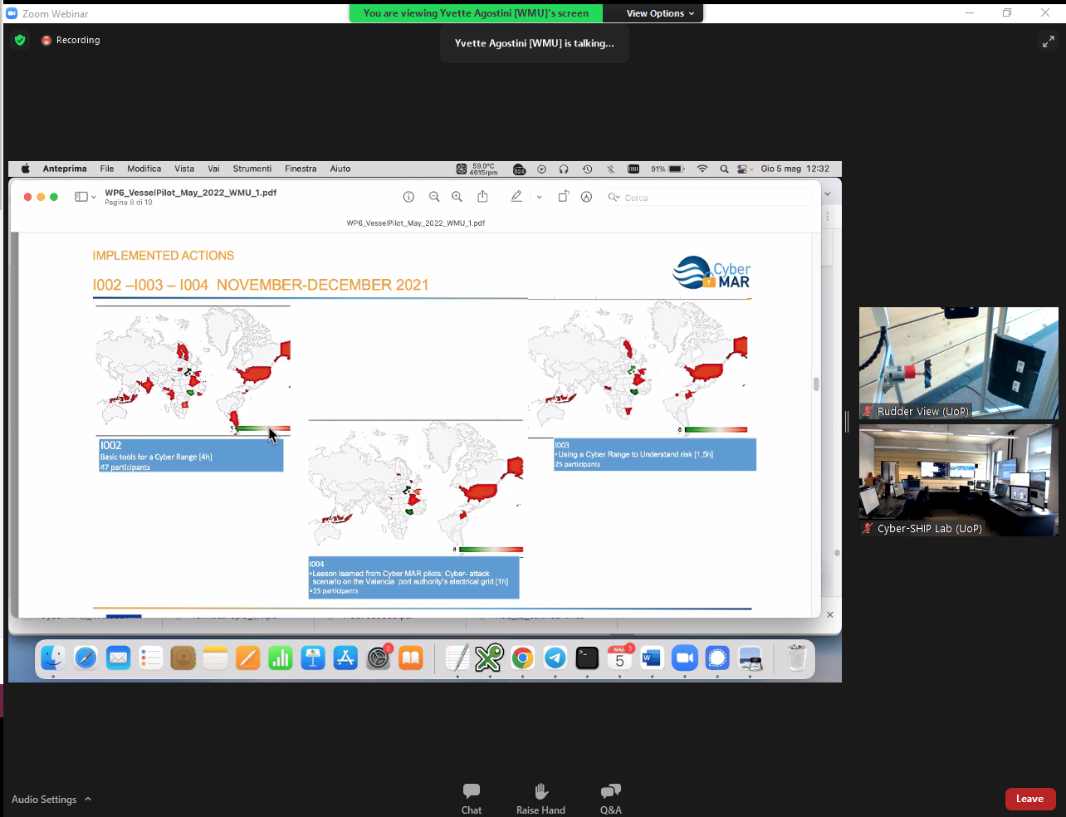Open the Strumenti menu
The width and height of the screenshot is (1066, 817).
pyautogui.click(x=252, y=169)
